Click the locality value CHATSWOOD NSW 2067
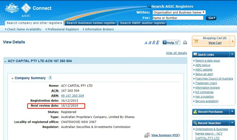237x140 pixels. click(x=79, y=122)
